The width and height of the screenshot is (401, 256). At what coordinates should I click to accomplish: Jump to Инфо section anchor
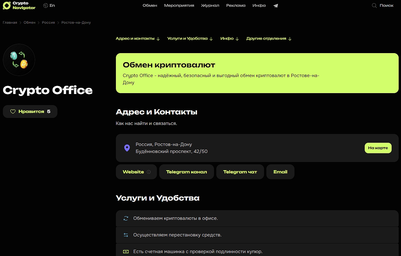click(230, 39)
